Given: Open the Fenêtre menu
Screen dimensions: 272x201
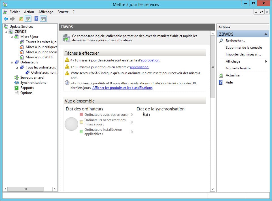Looking at the screenshot, I should (x=63, y=12).
